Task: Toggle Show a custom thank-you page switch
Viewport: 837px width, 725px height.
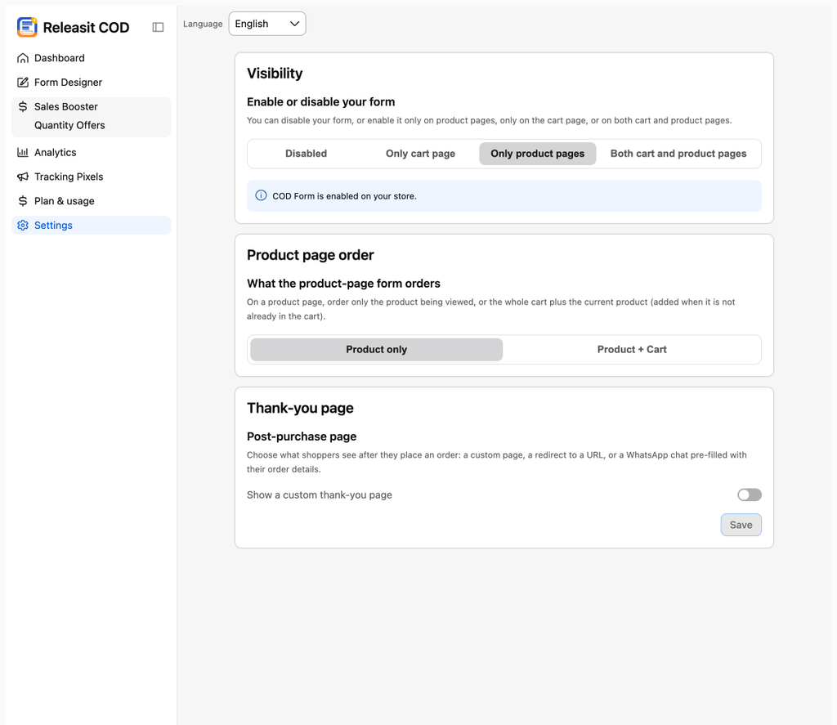Action: [x=750, y=495]
